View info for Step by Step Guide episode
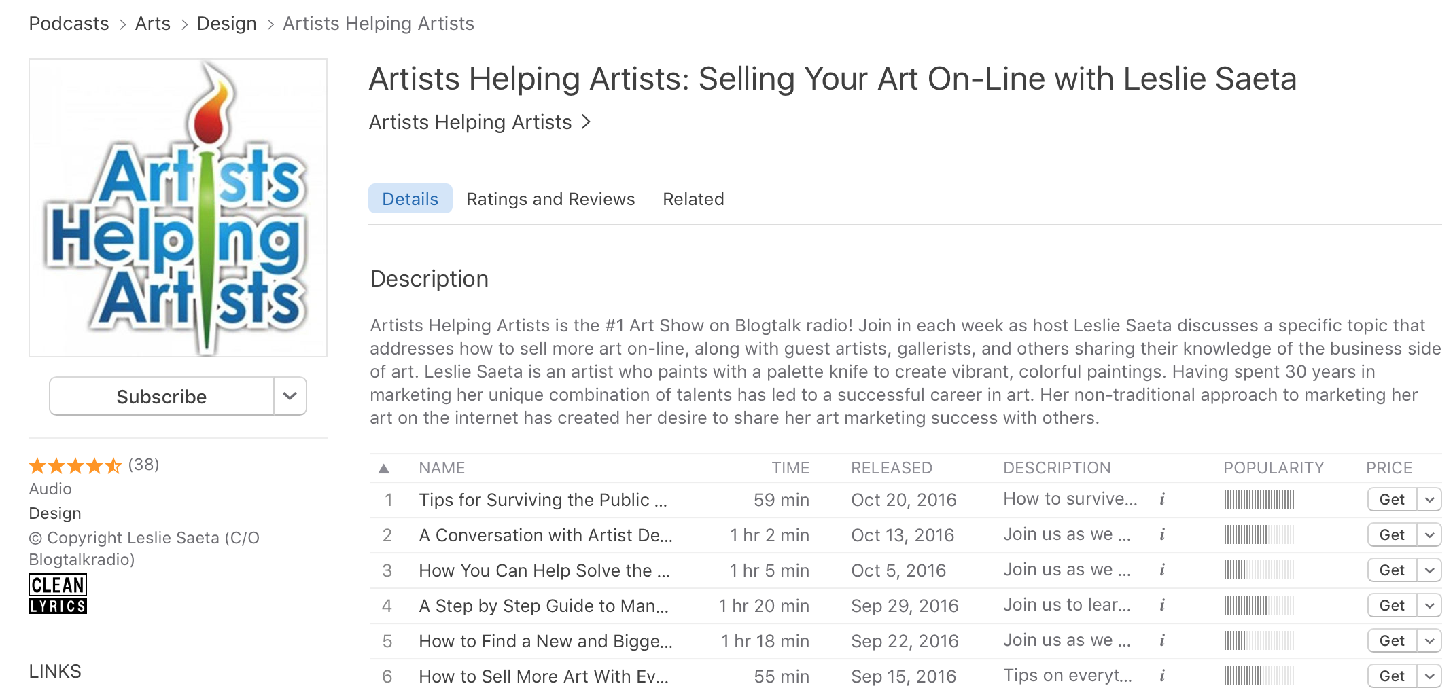 point(1162,605)
